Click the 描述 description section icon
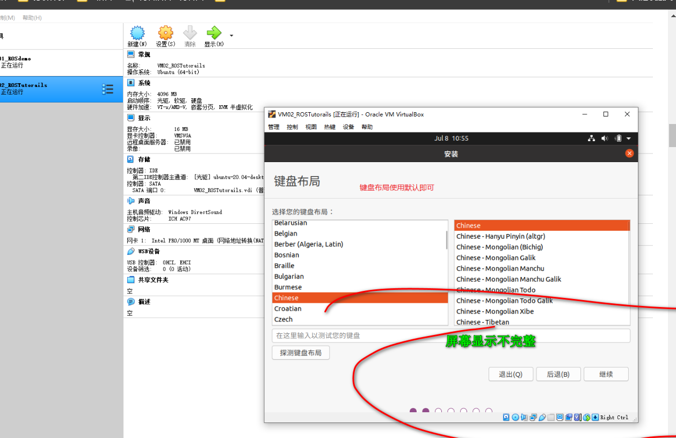 point(130,302)
